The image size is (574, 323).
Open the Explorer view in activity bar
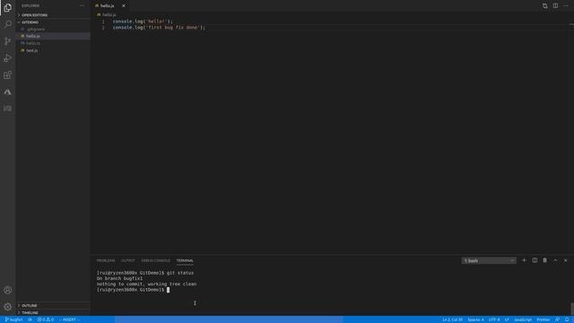click(x=7, y=8)
